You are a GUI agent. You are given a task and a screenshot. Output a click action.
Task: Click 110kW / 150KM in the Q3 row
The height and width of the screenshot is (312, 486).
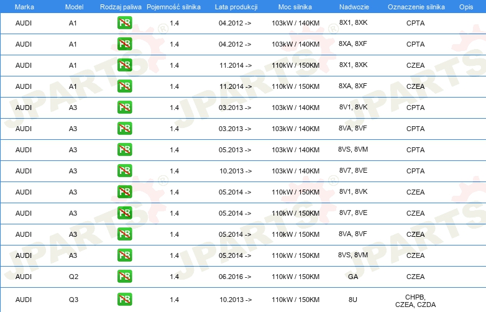click(x=295, y=300)
